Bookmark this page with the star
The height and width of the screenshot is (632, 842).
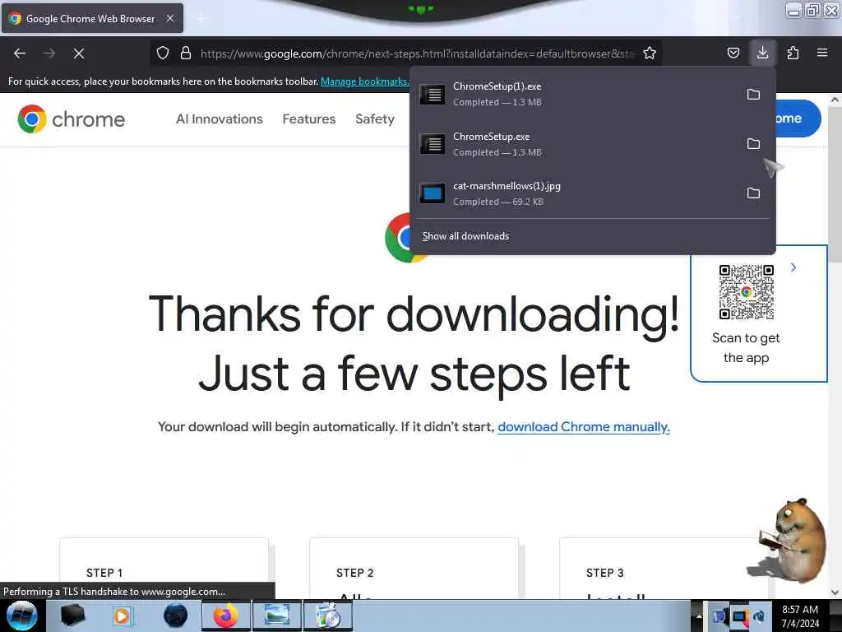(x=650, y=53)
